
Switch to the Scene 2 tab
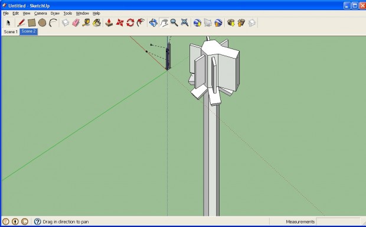point(28,31)
